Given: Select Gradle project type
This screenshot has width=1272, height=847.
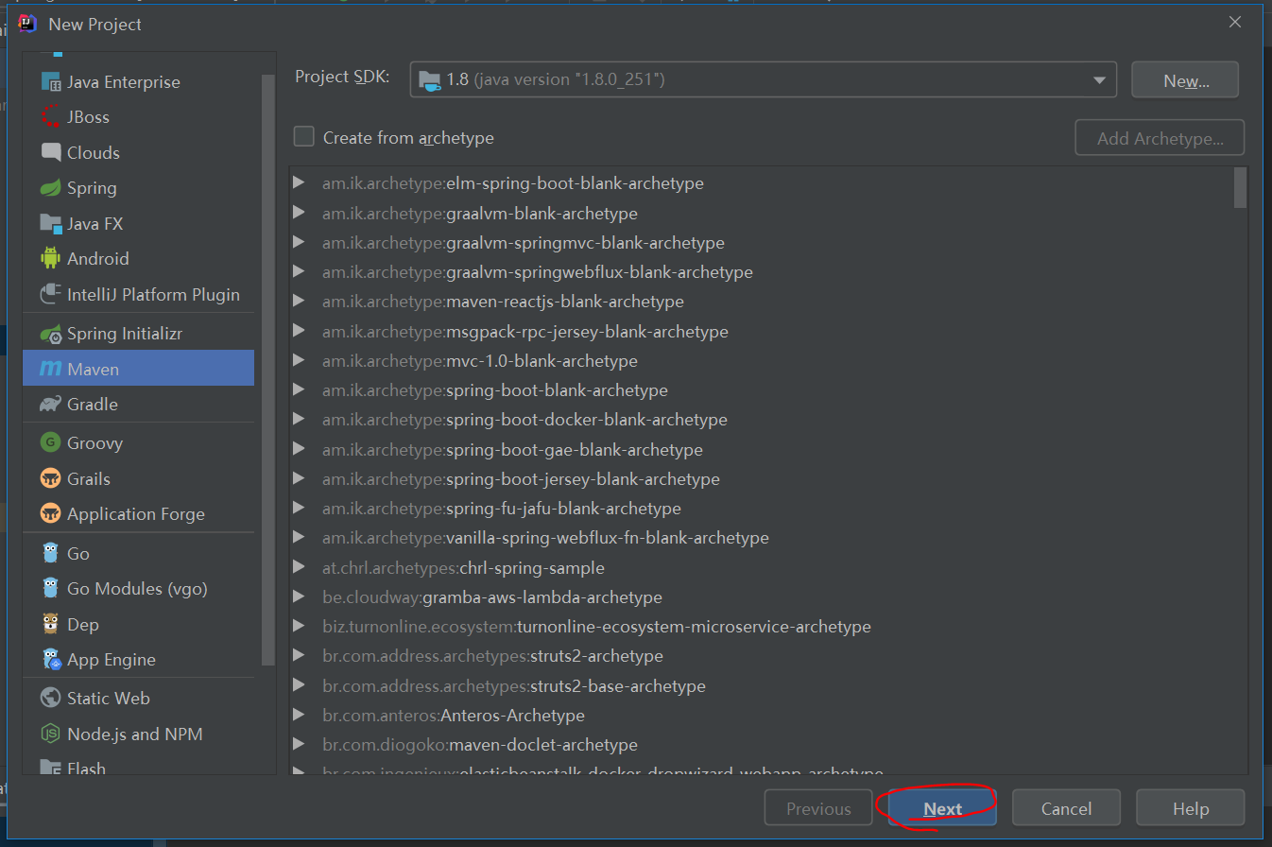Looking at the screenshot, I should pos(139,405).
